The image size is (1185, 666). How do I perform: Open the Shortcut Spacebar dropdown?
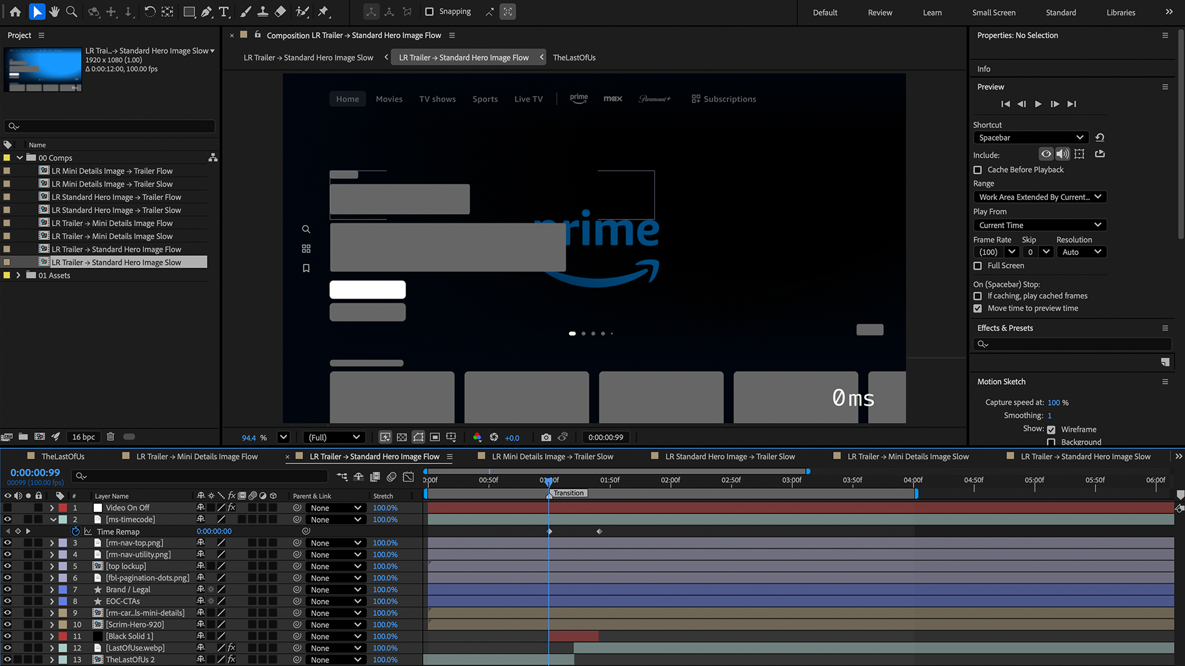1030,138
